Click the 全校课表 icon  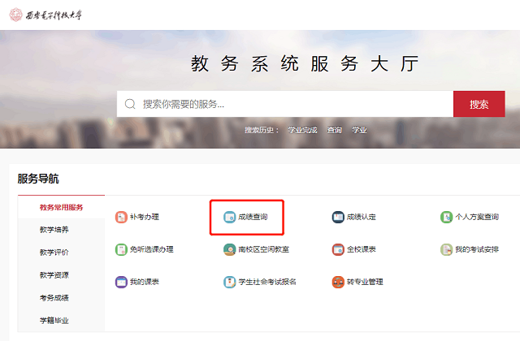tap(338, 249)
